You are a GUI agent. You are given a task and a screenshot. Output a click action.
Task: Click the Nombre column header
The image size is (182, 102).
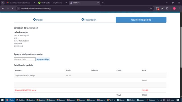(x=18, y=70)
